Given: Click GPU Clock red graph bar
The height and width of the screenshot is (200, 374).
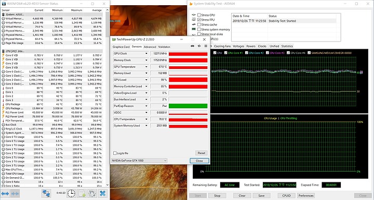Looking at the screenshot, I should 188,54.
